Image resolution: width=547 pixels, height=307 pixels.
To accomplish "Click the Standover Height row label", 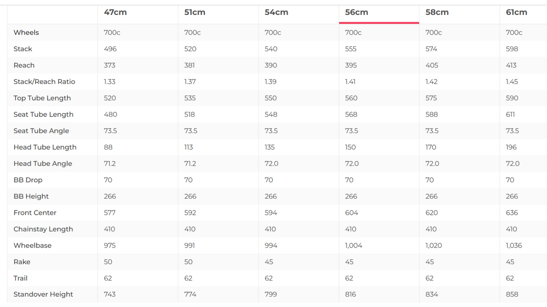I will [43, 294].
